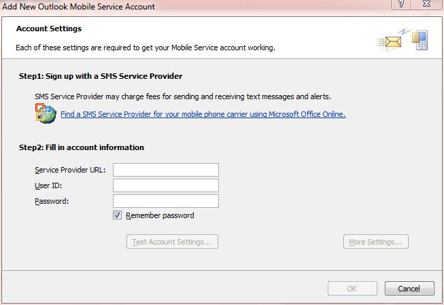Confirm with the OK button
The height and width of the screenshot is (305, 444).
[352, 289]
